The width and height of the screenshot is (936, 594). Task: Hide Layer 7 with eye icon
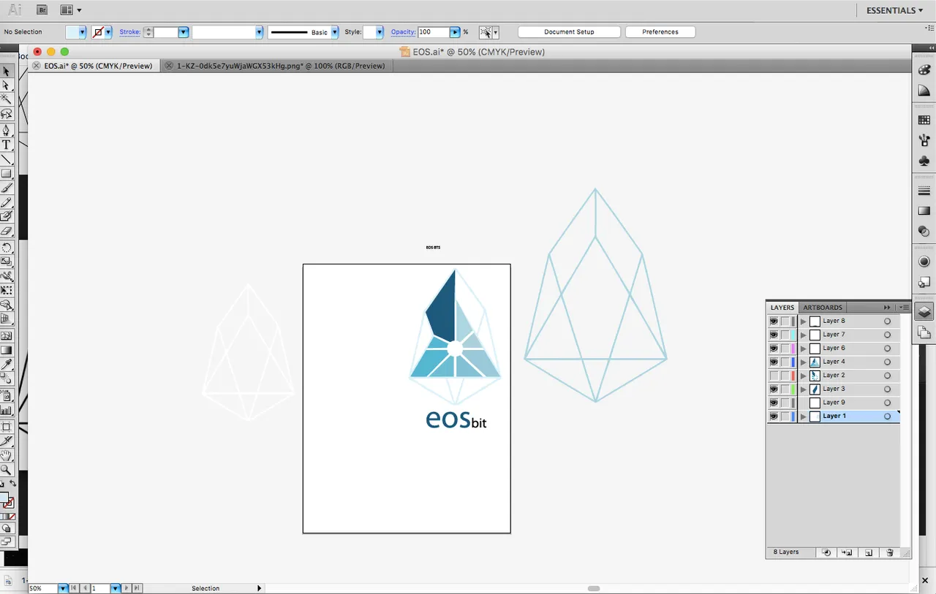[x=774, y=335]
